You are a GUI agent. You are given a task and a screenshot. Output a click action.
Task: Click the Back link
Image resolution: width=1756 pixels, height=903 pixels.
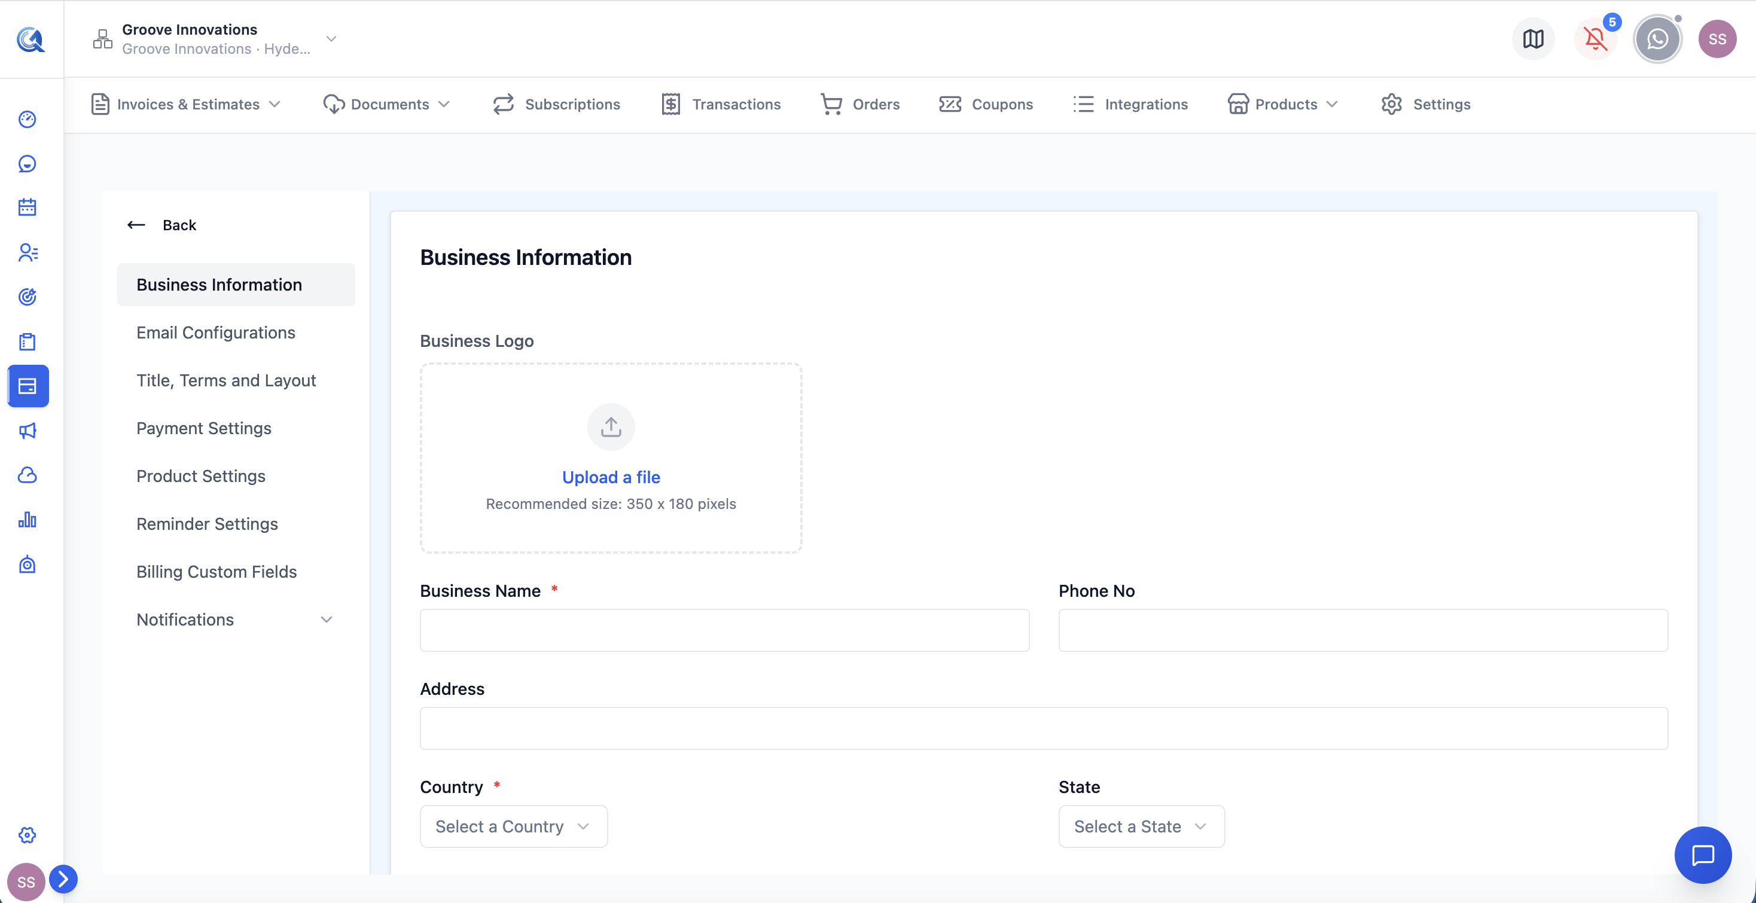click(x=179, y=225)
